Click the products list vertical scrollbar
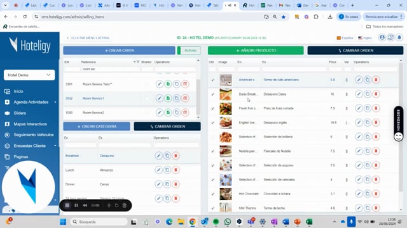The image size is (407, 228). (x=401, y=127)
